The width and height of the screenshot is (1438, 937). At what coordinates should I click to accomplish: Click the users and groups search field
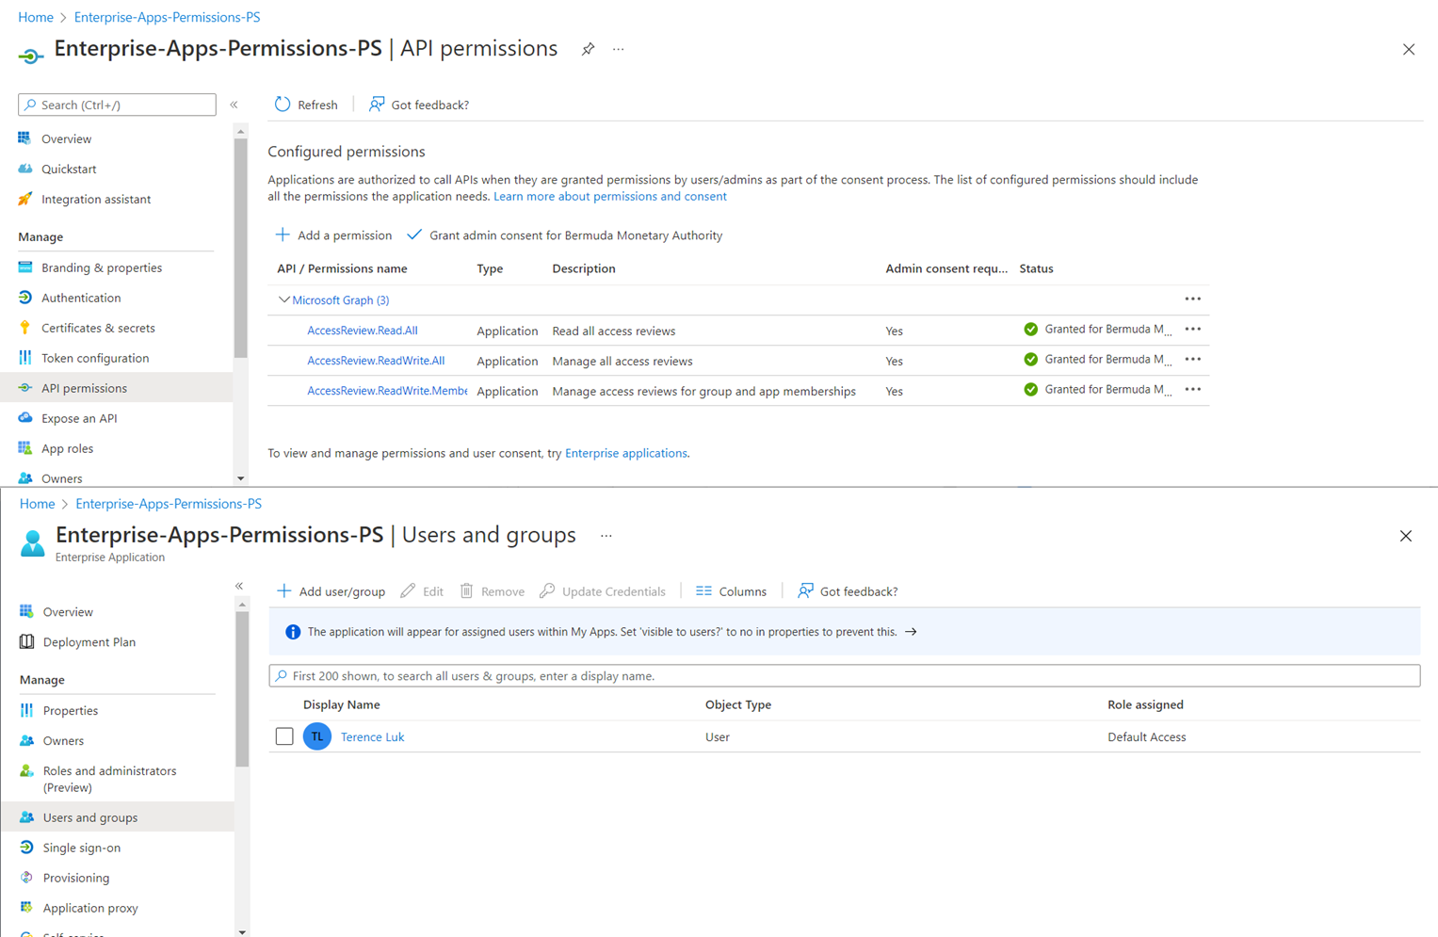click(x=845, y=676)
